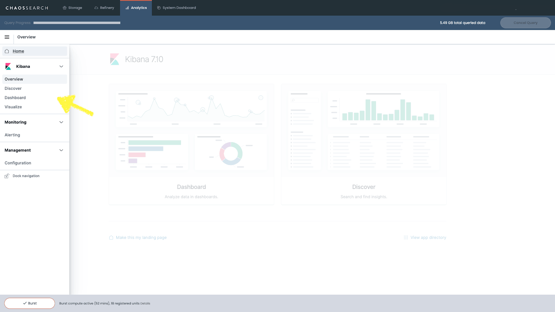Click the Refinery cloud icon
Screen dimensions: 555x312
click(95, 7)
